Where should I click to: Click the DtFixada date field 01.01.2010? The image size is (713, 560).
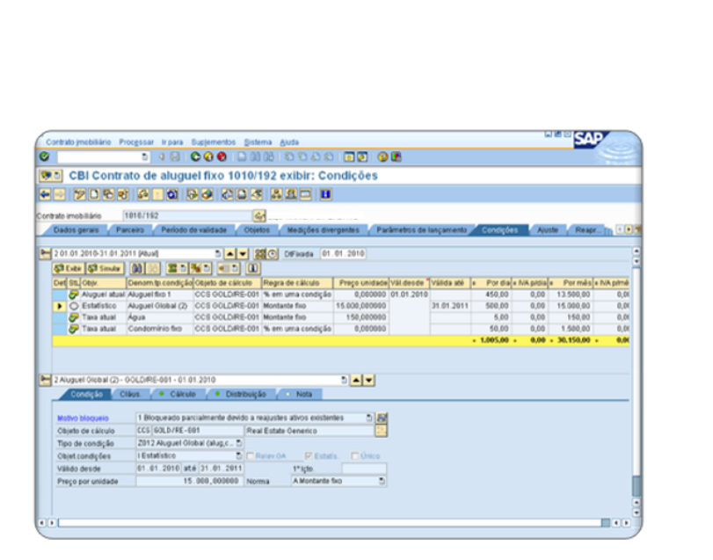pos(344,254)
